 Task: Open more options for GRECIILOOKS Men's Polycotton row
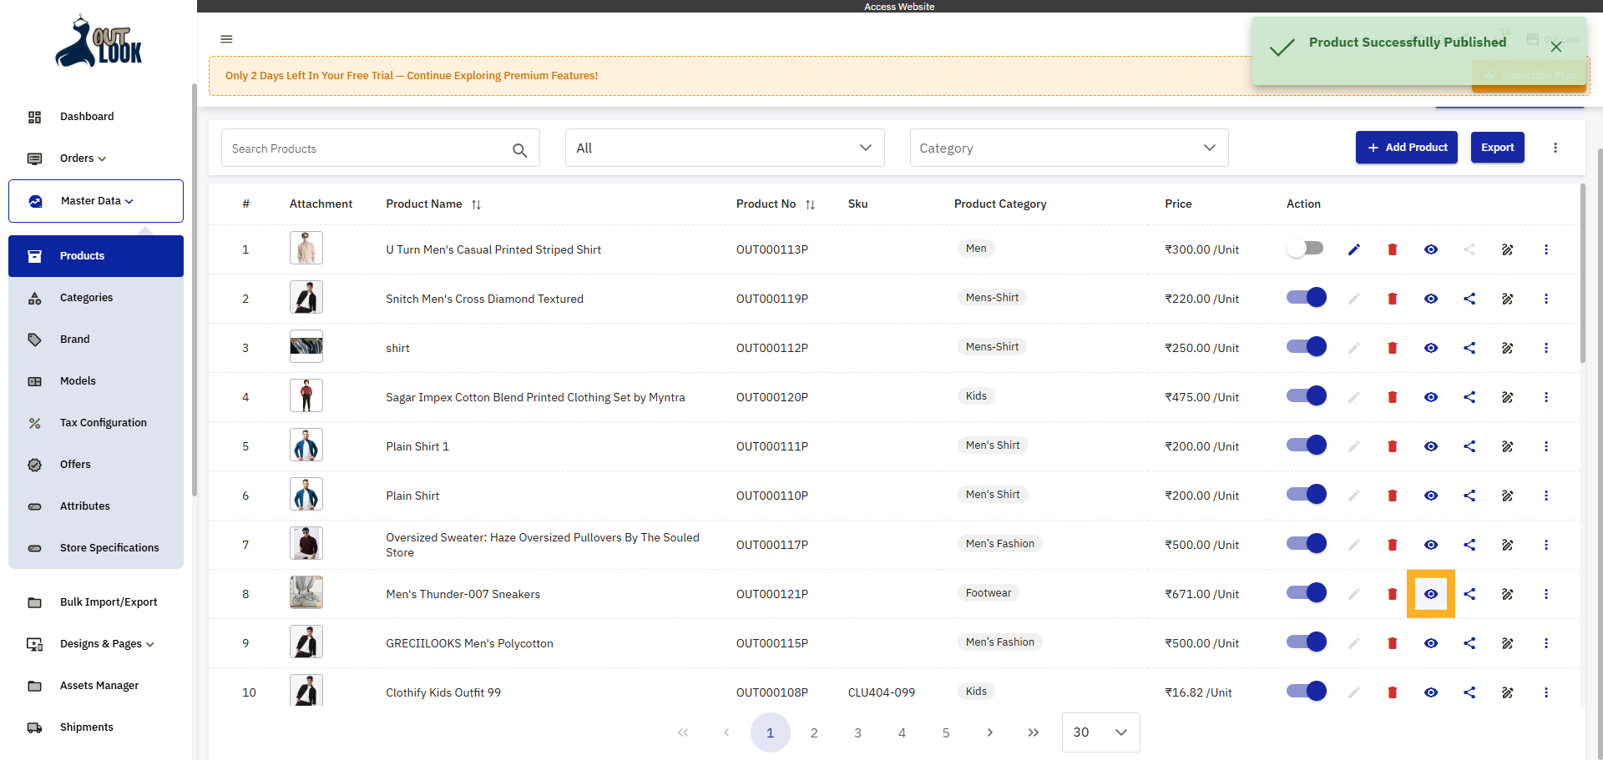(1546, 643)
